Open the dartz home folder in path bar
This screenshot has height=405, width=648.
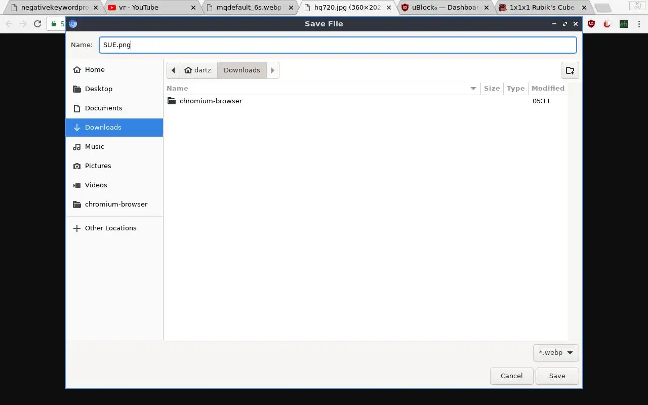tap(198, 70)
